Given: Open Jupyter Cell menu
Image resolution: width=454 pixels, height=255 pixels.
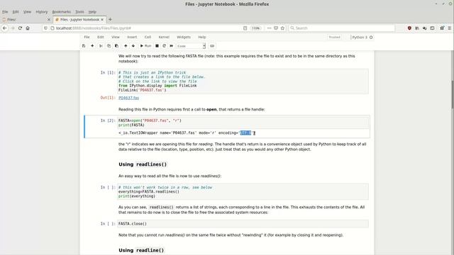Looking at the screenshot, I should [148, 37].
